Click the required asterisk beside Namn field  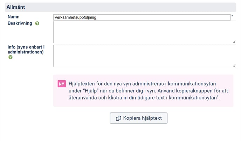(x=232, y=17)
